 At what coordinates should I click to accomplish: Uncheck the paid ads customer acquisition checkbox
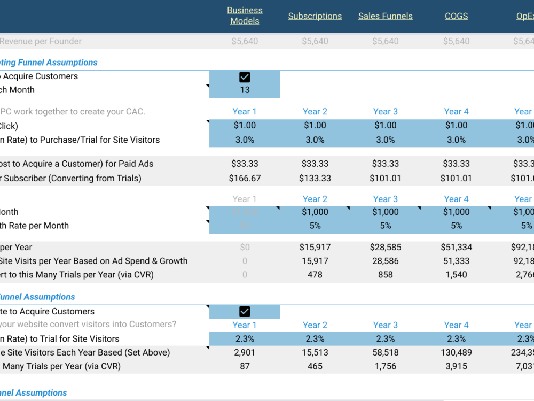(x=244, y=76)
